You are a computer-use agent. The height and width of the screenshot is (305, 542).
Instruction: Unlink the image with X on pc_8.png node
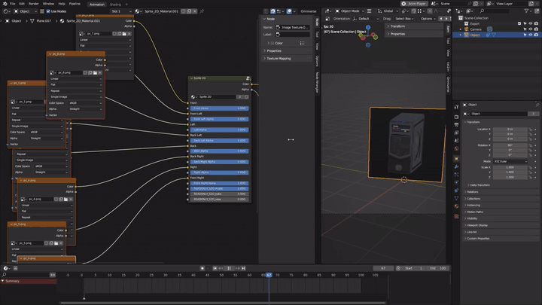coord(101,72)
